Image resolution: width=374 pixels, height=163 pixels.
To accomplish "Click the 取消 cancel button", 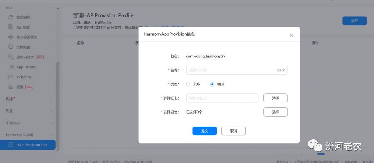I will tap(234, 131).
